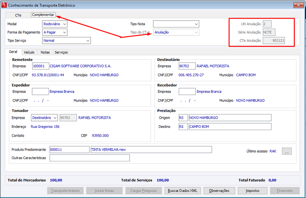Image resolution: width=306 pixels, height=198 pixels.
Task: Click the Remetente município NOVO HAMBURGO
Action: pos(104,75)
